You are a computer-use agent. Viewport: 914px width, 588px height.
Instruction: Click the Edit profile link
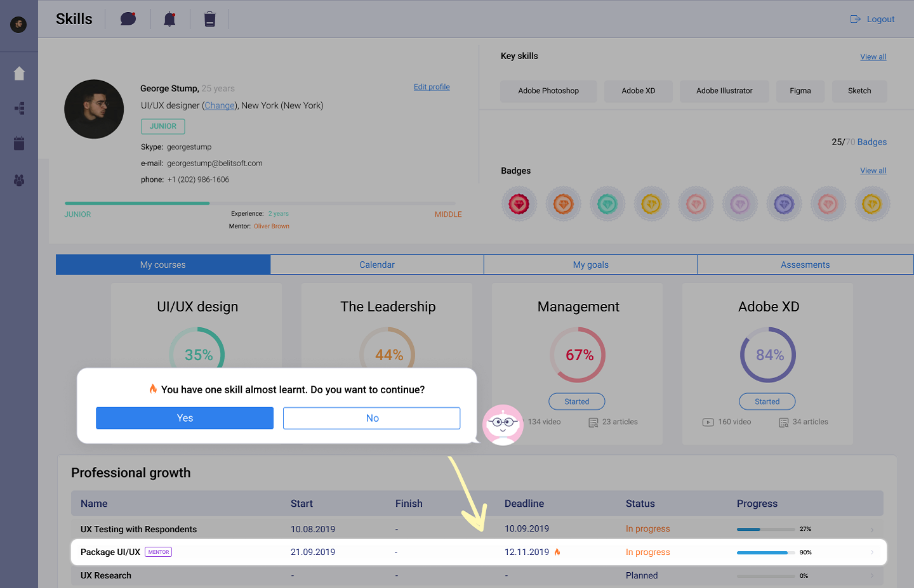tap(432, 87)
